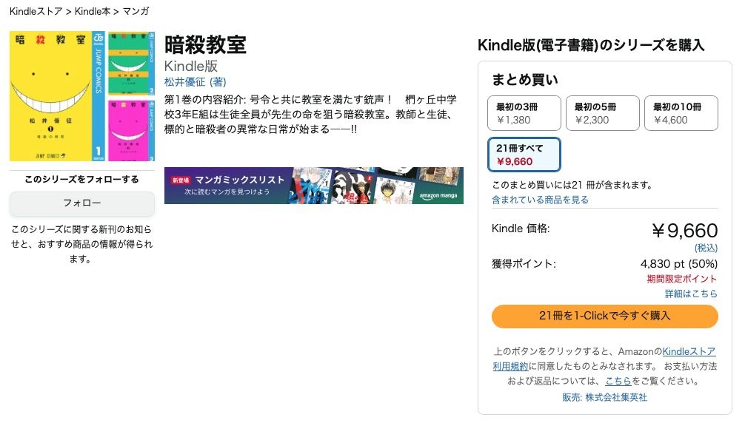The image size is (745, 423).
Task: Click the マンガミックスリスト banner
Action: click(313, 186)
